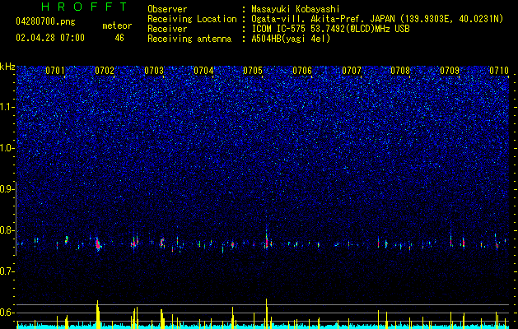Click the observer name Masayuki Kobayashi
Viewport: 518px width, 329px height.
(x=295, y=10)
